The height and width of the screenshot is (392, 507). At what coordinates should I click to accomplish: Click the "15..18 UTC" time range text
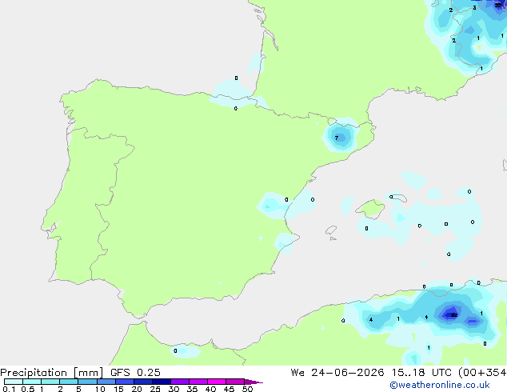coord(421,373)
